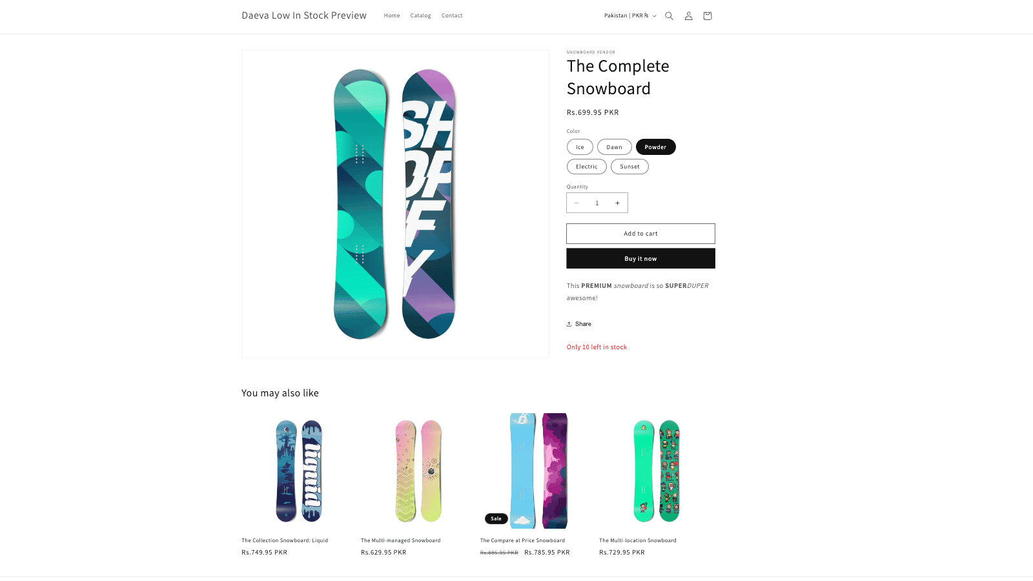Image resolution: width=1033 pixels, height=581 pixels.
Task: Open the Contact menu link
Action: coord(452,15)
